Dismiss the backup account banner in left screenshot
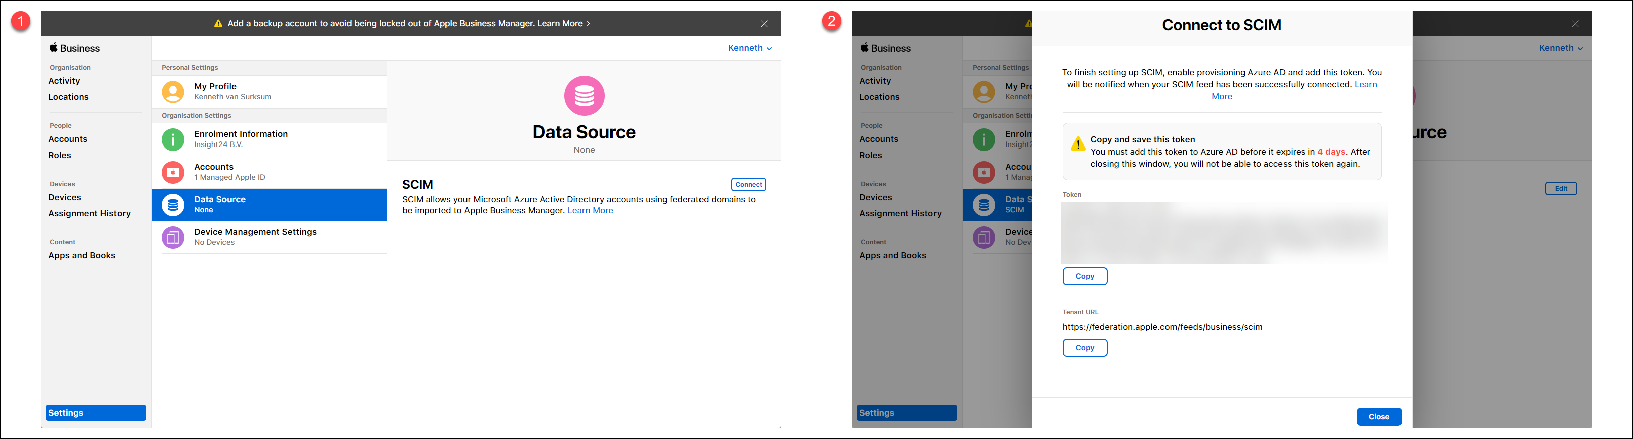The height and width of the screenshot is (439, 1633). (764, 24)
